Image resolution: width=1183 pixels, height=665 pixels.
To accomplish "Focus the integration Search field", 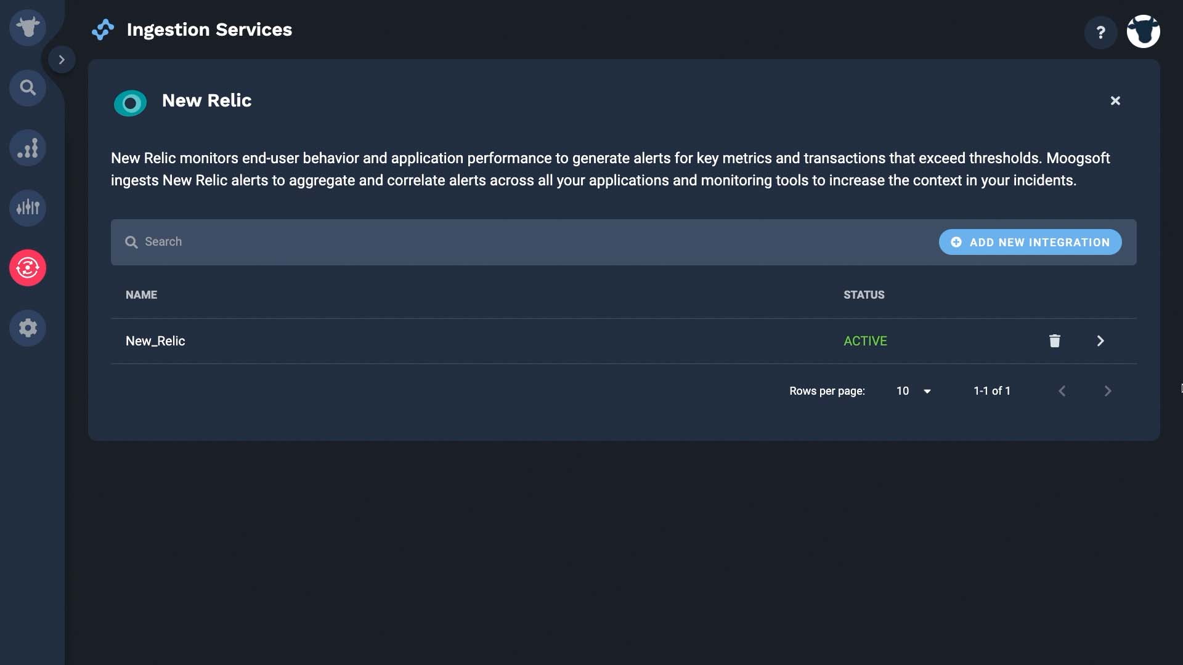I will click(524, 242).
